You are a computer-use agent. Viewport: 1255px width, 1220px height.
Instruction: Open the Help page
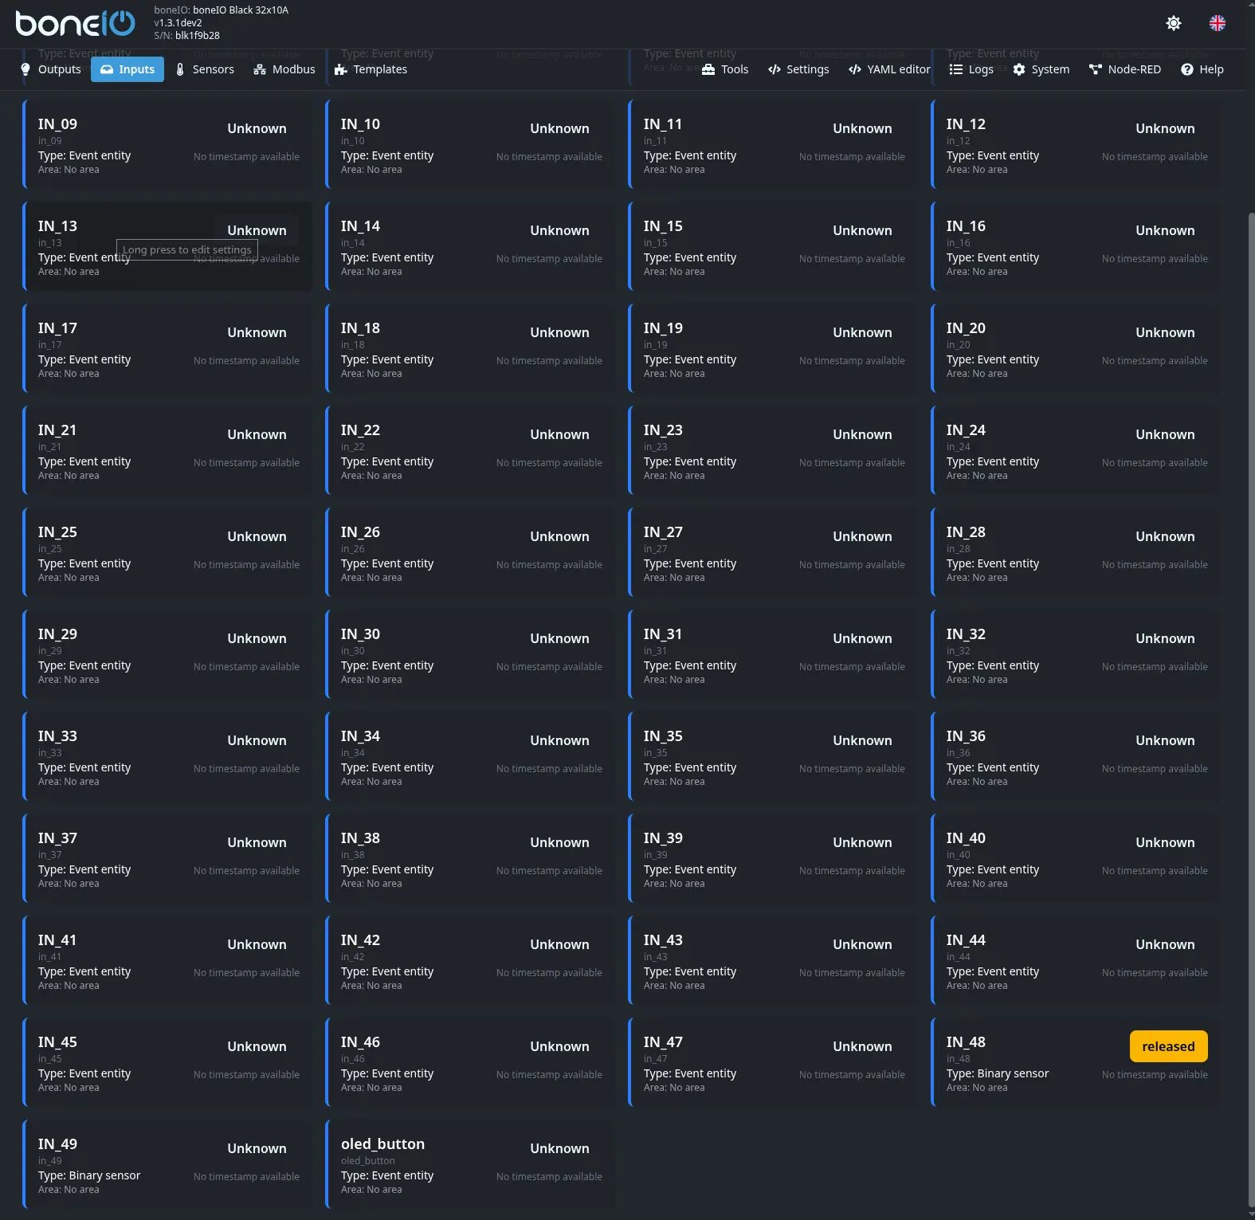click(1202, 69)
